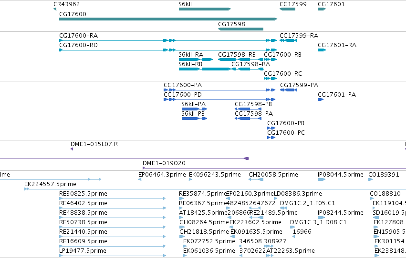Select the EP06464.3prime EST label
Viewport: 406px width, 258px height.
(x=162, y=175)
